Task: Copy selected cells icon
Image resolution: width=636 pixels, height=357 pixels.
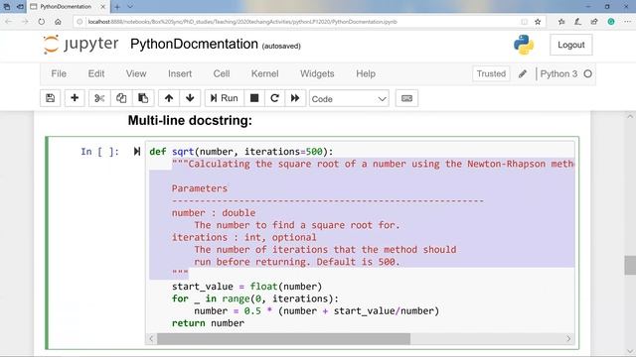Action: tap(121, 98)
